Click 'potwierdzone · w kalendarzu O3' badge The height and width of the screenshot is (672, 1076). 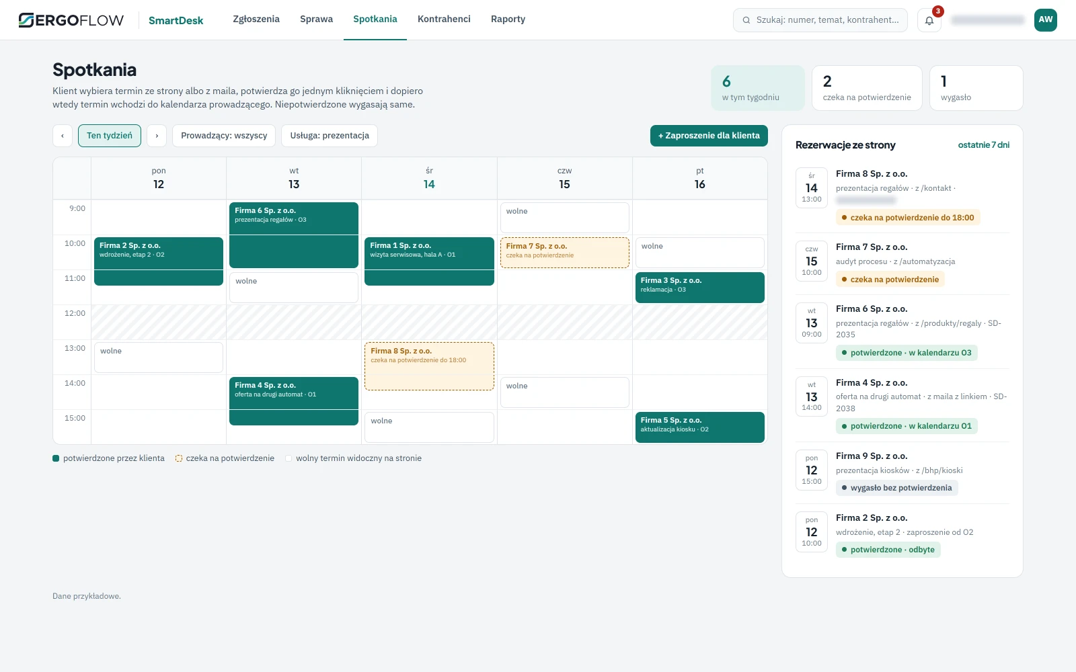point(907,353)
